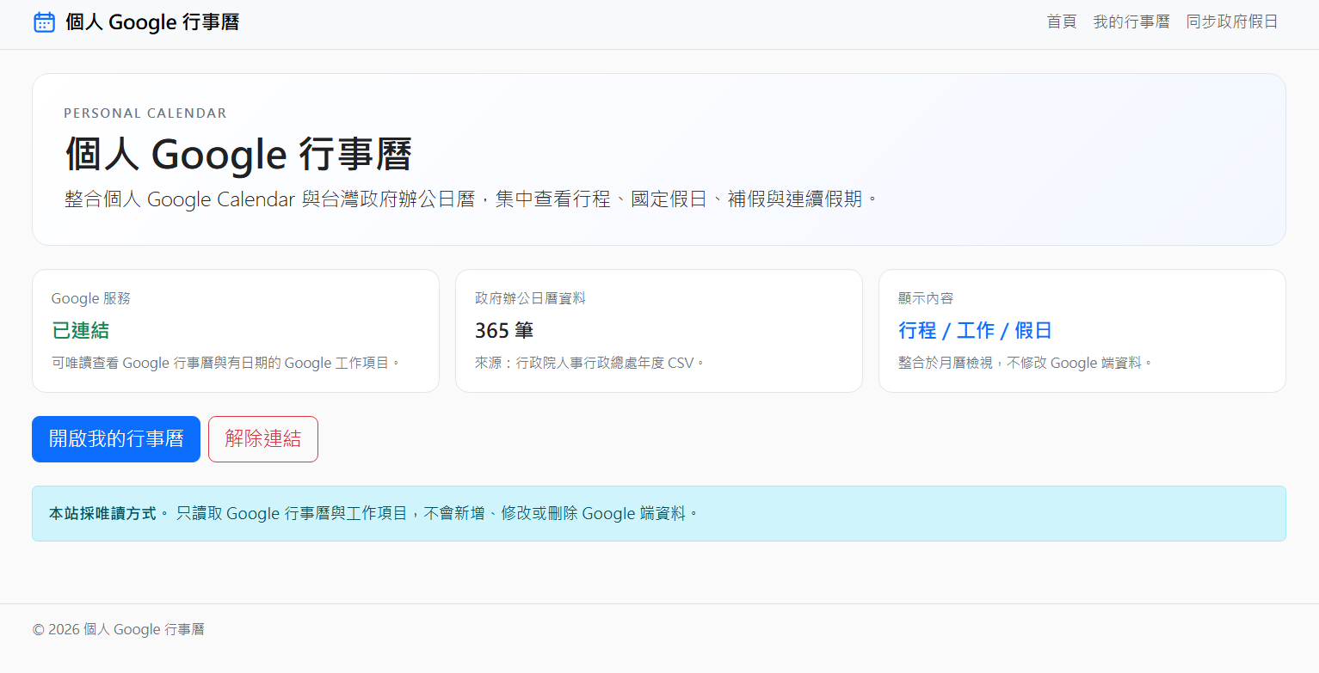Select 同步政府假日 in the navigation bar
Viewport: 1319px width, 673px height.
click(1232, 21)
